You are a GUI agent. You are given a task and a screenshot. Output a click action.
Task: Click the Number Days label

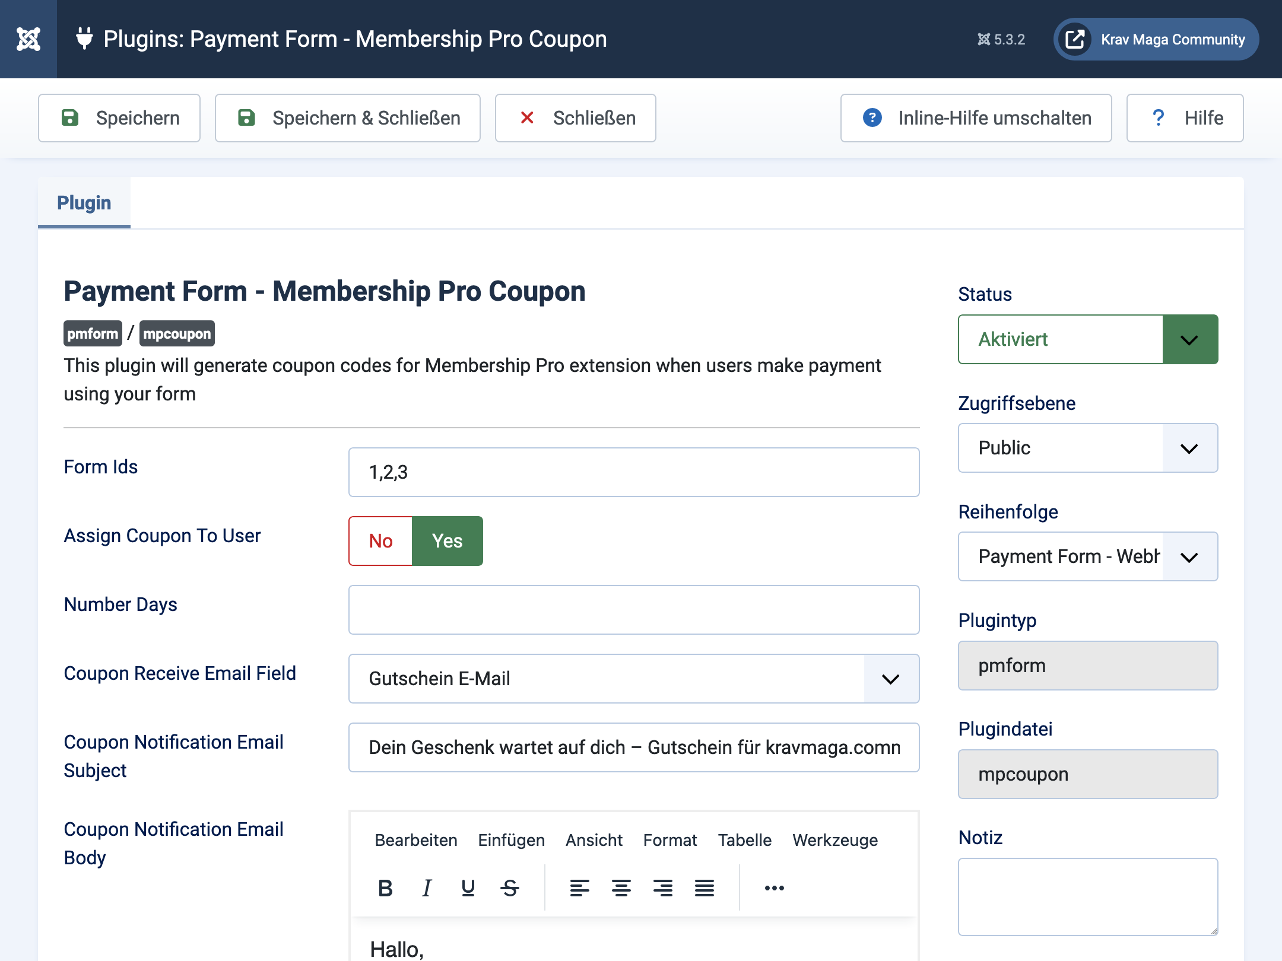coord(120,604)
